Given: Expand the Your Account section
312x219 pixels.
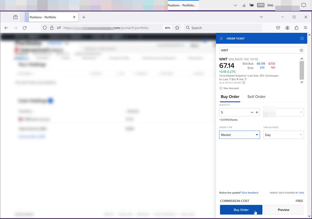Looking at the screenshot, I should coord(229,88).
